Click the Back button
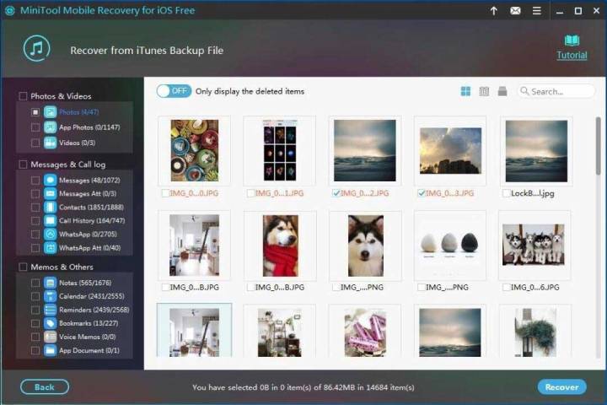607x405 pixels. pos(45,386)
